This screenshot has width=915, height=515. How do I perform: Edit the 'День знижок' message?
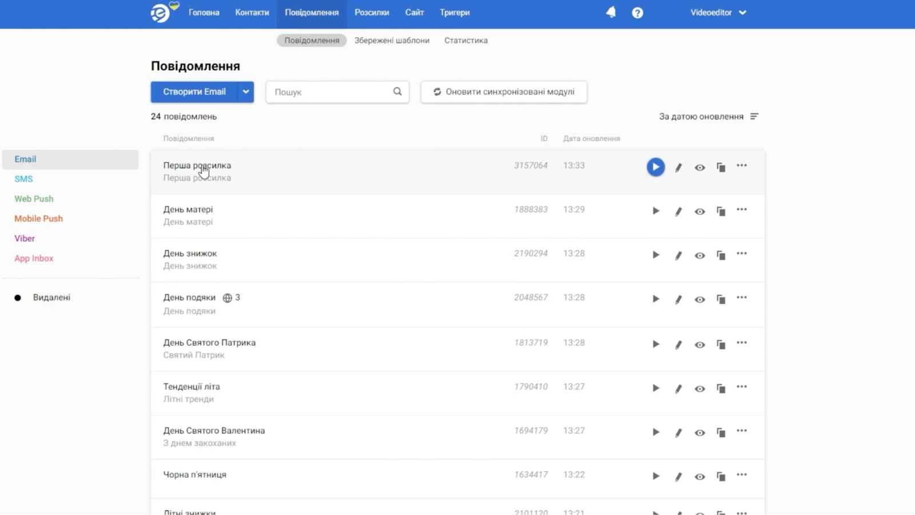coord(678,255)
